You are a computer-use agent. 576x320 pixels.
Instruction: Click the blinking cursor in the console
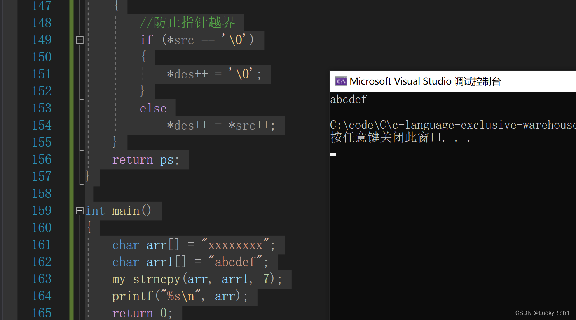tap(333, 155)
